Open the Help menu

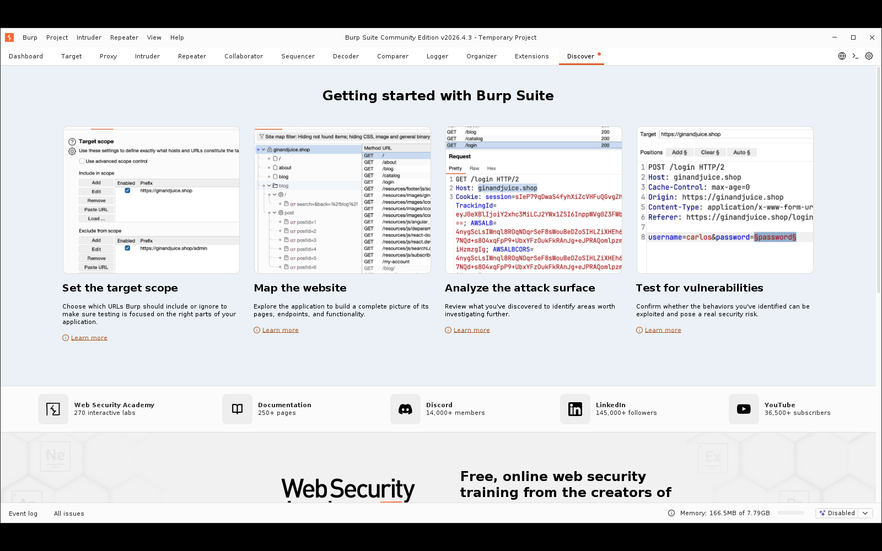pos(177,37)
